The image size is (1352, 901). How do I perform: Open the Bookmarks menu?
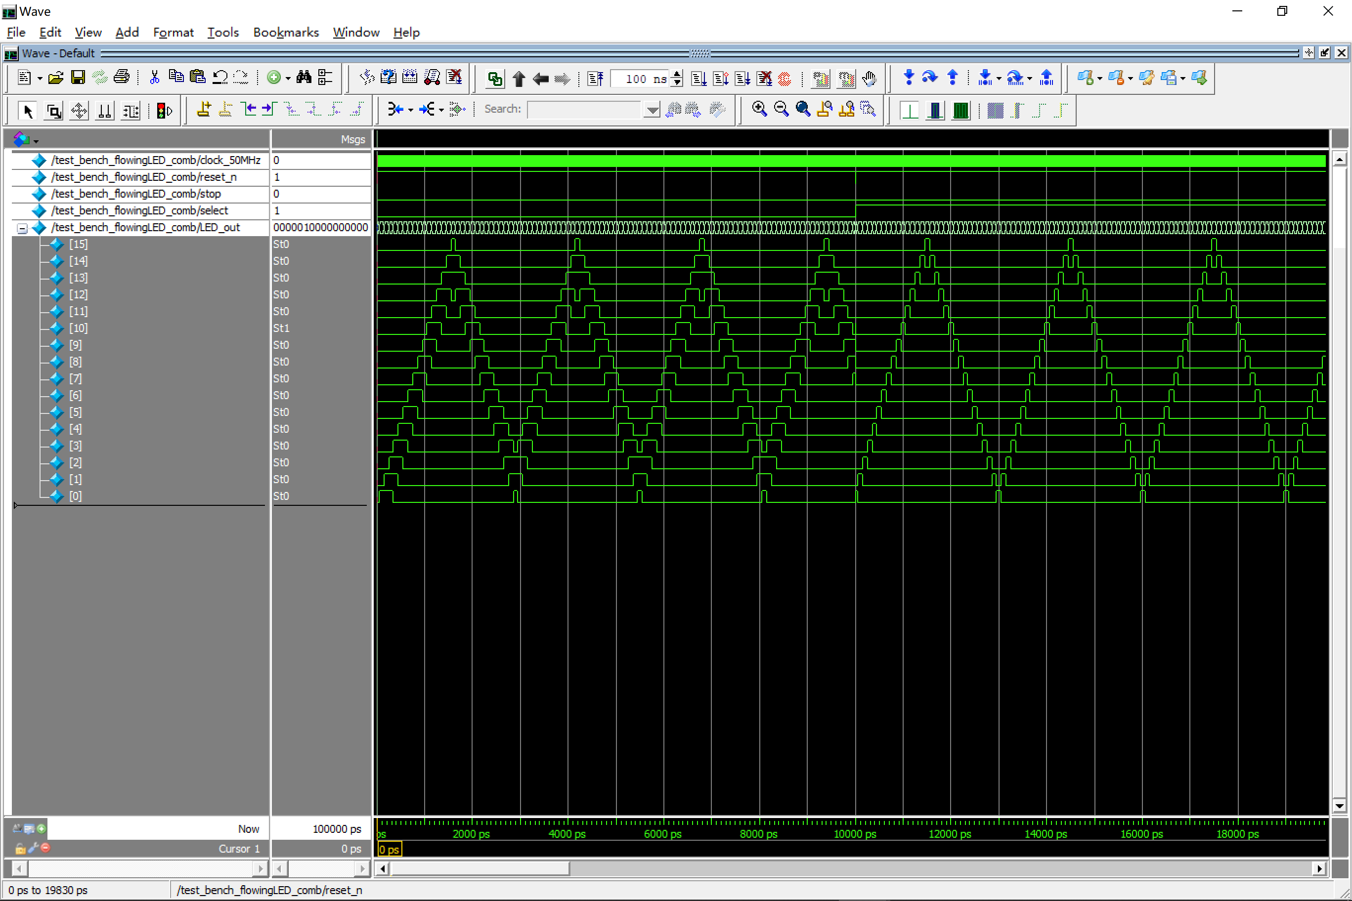point(286,31)
